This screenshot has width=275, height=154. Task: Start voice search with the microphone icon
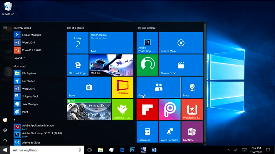pos(80,150)
